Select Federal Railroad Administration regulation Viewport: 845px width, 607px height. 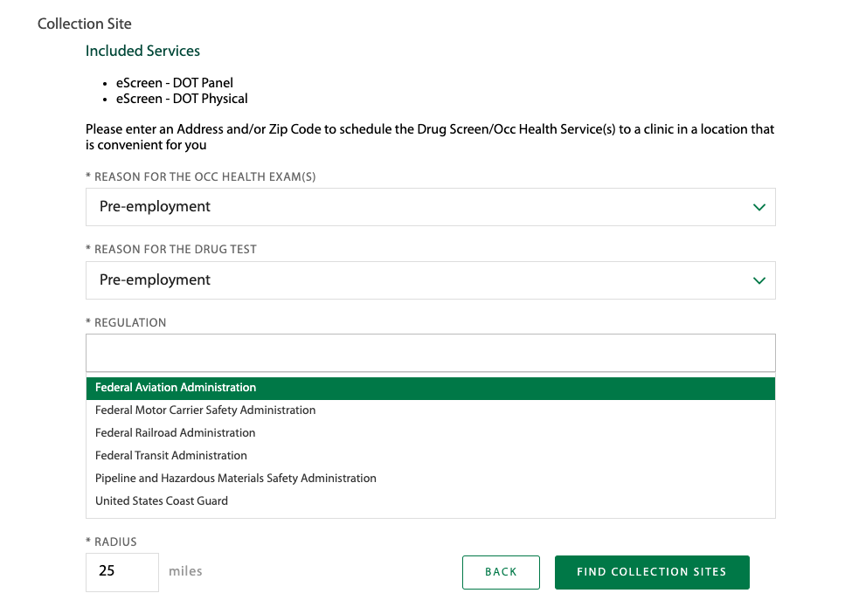coord(175,432)
